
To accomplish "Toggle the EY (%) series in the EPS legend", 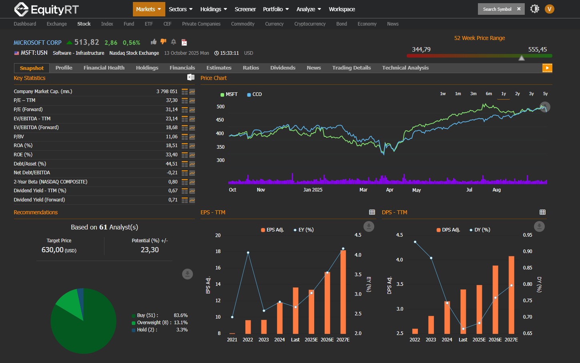I will 303,229.
